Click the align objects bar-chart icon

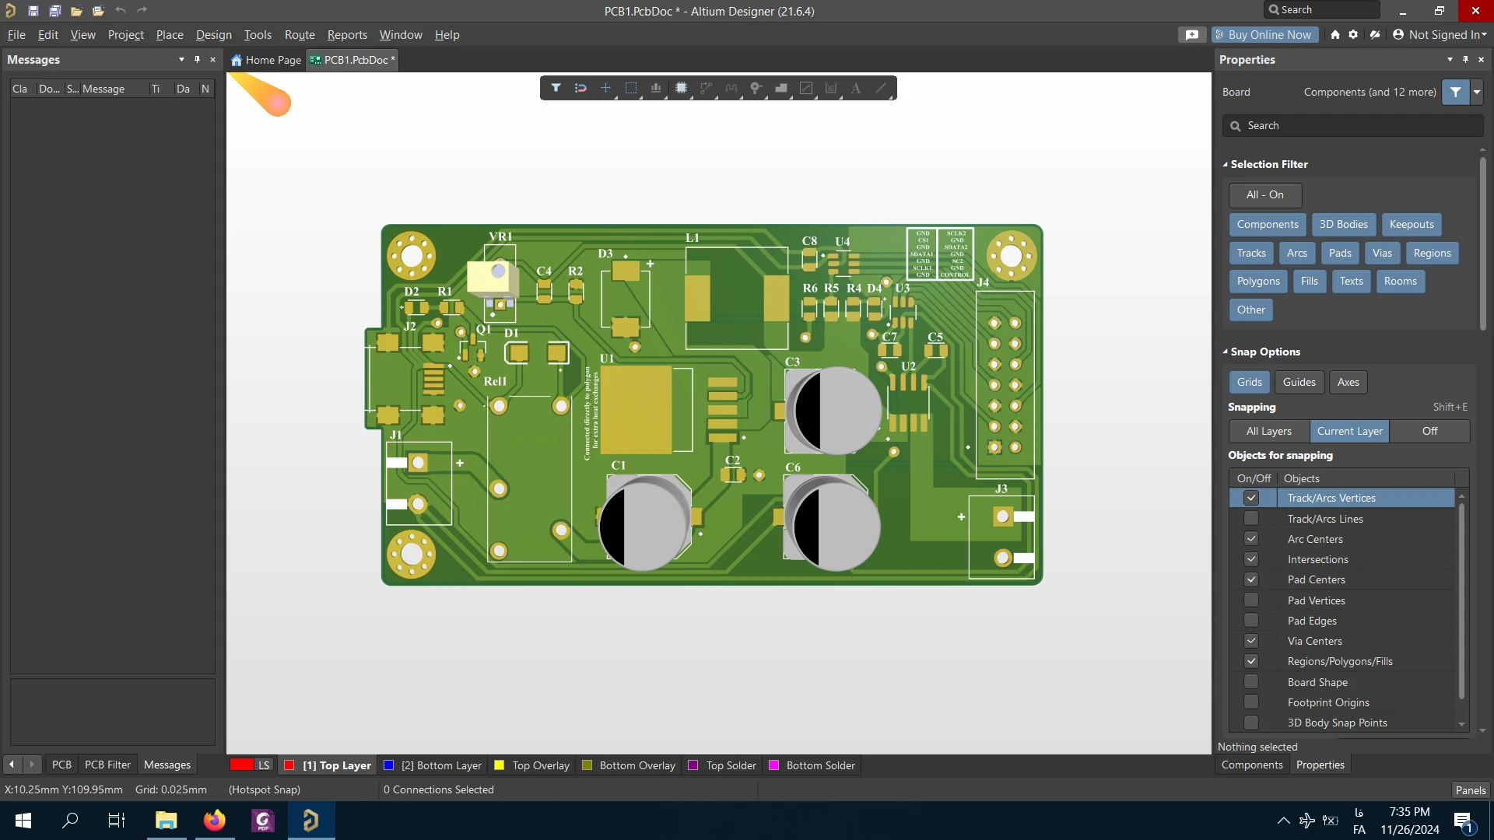pos(656,88)
